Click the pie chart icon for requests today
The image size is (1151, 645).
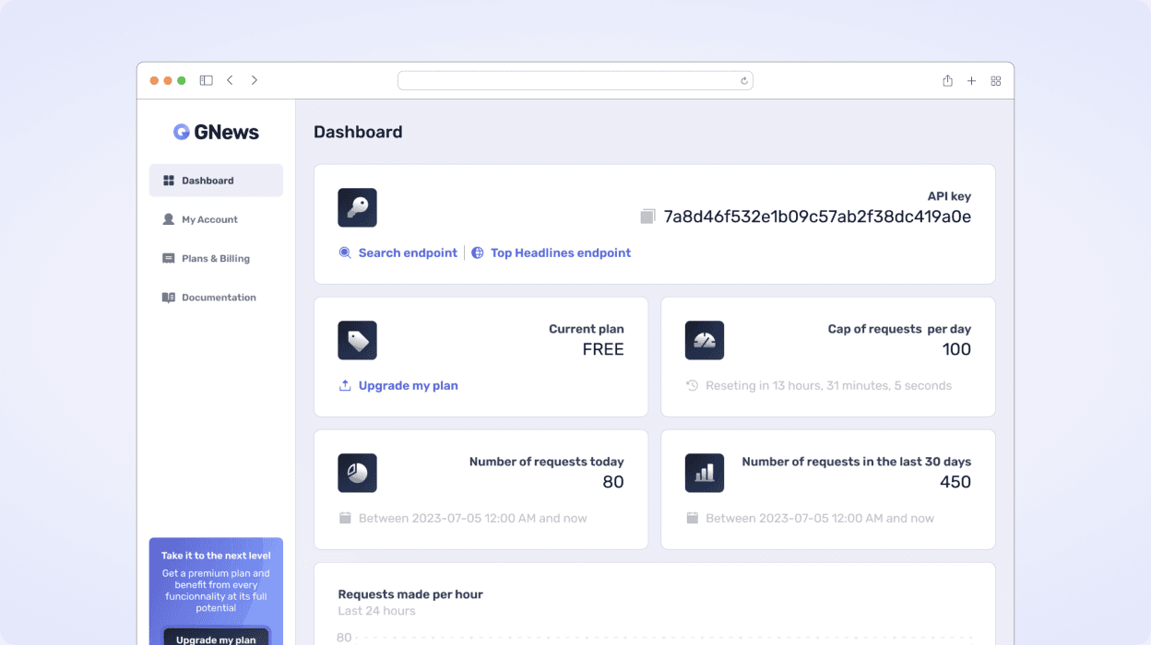click(x=357, y=473)
